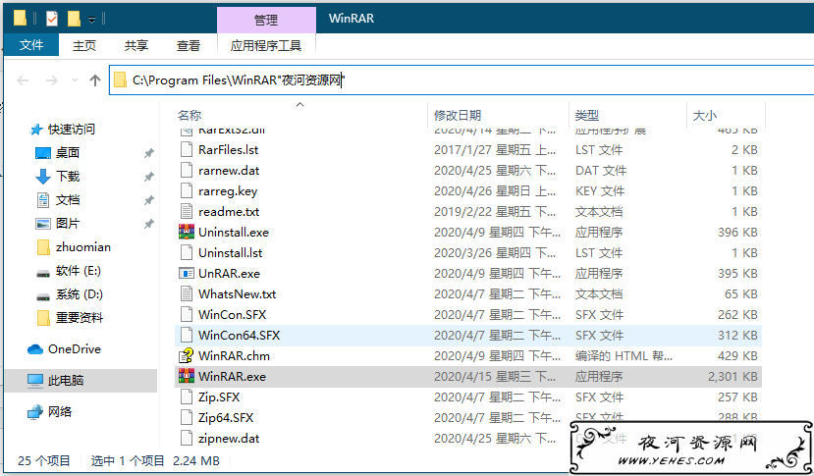
Task: Open 桌面 in quick access
Action: point(68,152)
